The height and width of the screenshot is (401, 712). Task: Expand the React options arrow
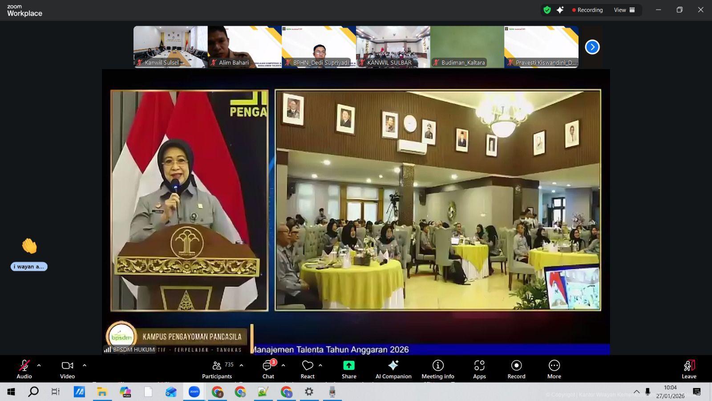tap(320, 365)
